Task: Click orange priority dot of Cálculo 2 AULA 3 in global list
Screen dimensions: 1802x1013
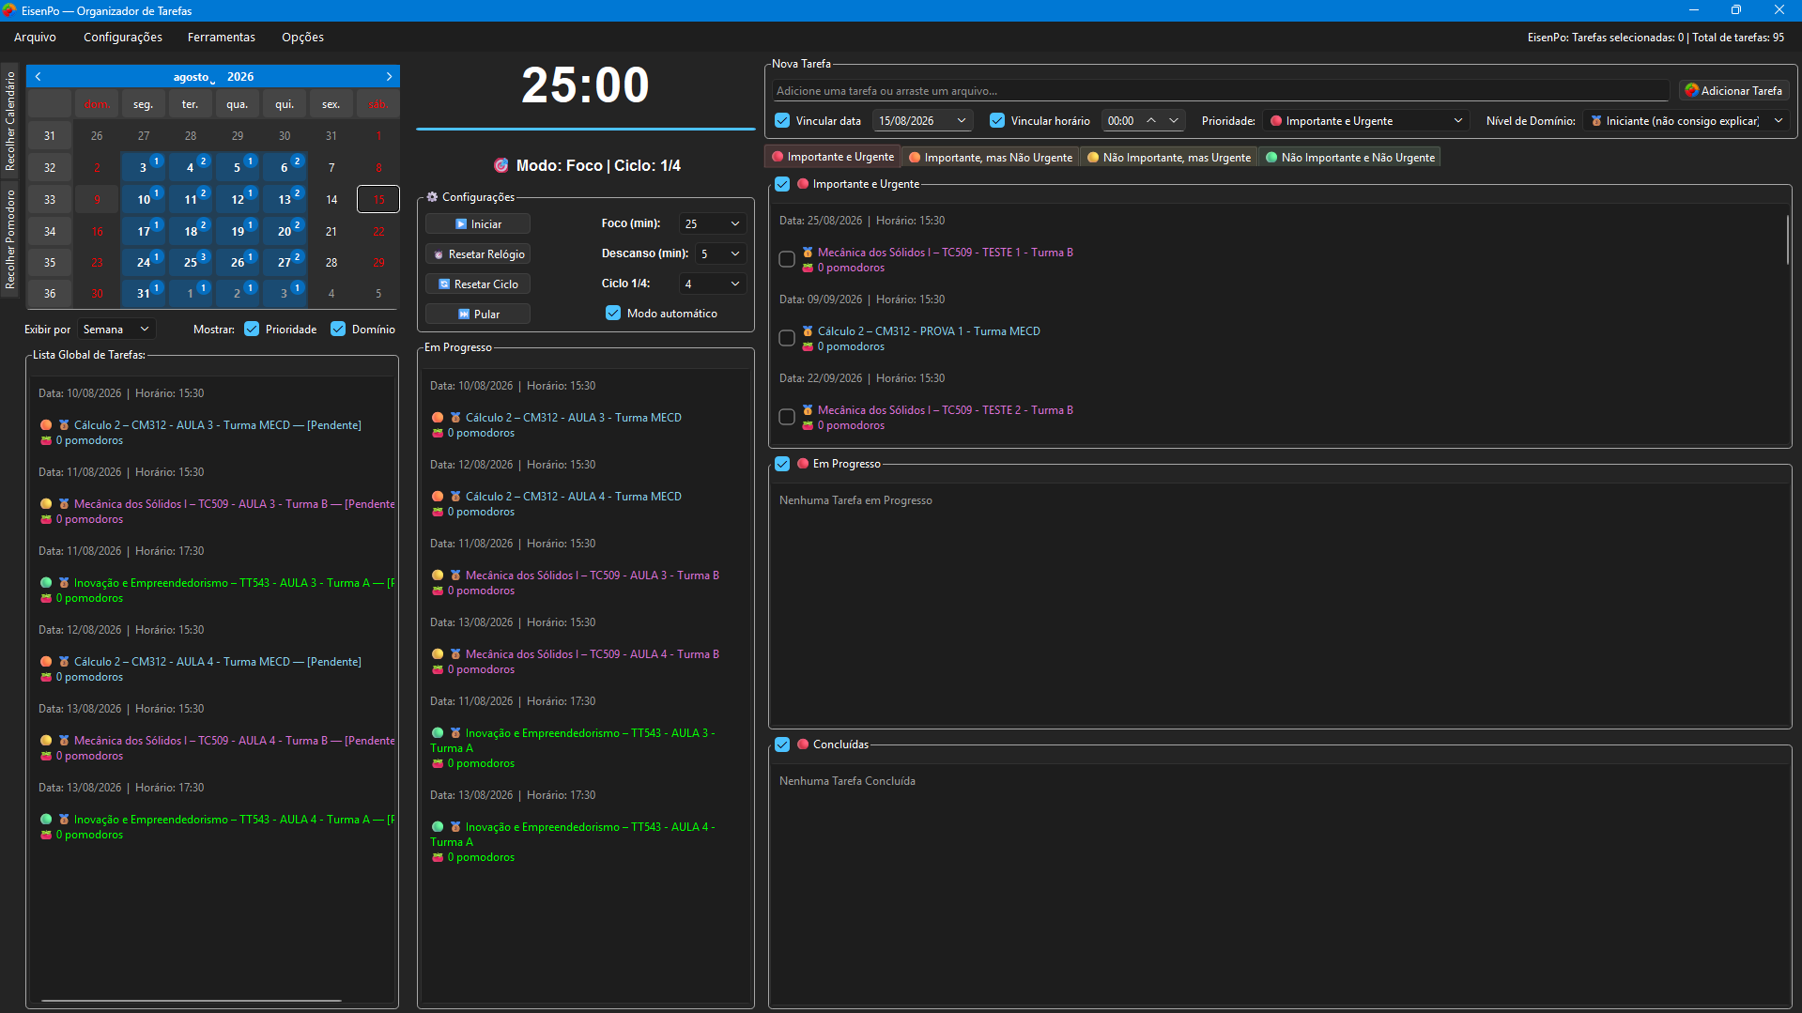Action: (x=46, y=425)
